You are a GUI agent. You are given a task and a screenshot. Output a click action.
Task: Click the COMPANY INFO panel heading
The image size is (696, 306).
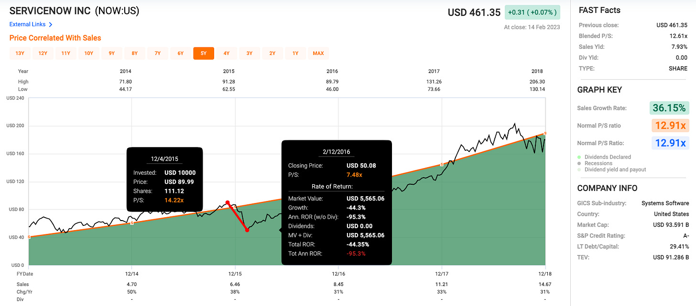point(607,188)
